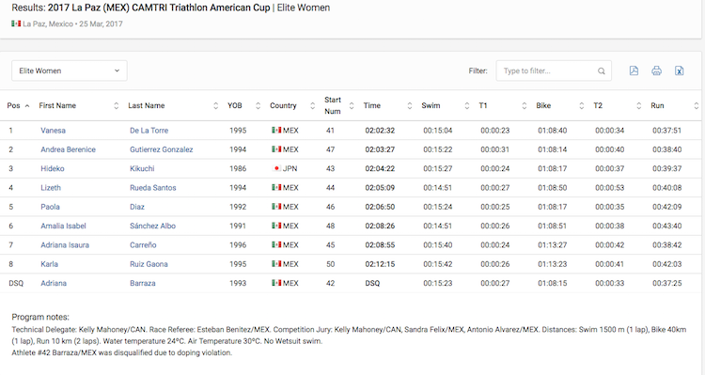This screenshot has height=375, width=705.
Task: Open Hideko athlete profile link
Action: coord(52,168)
